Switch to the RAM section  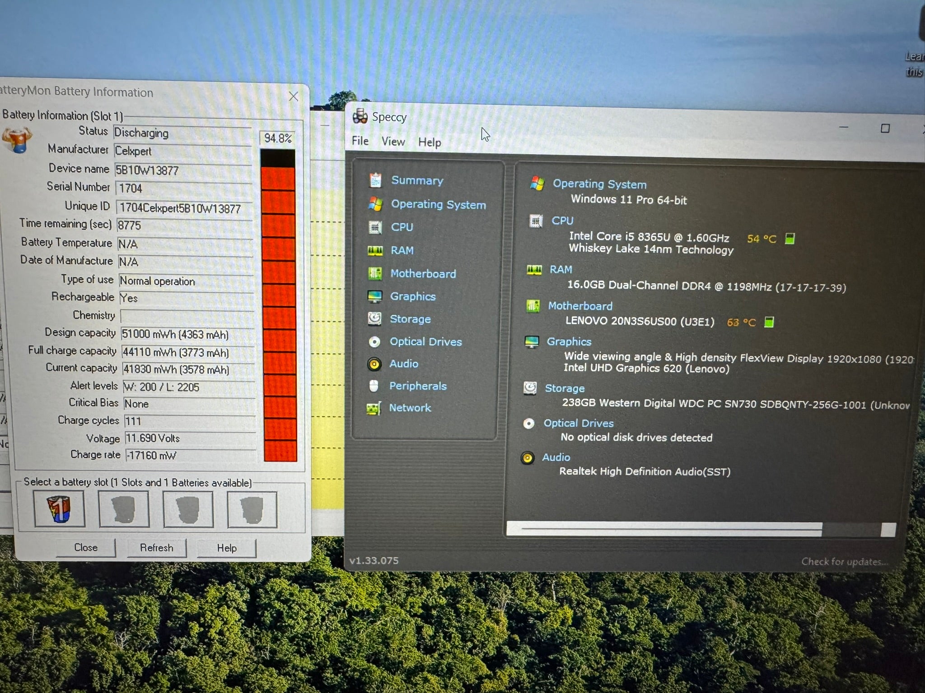coord(402,250)
